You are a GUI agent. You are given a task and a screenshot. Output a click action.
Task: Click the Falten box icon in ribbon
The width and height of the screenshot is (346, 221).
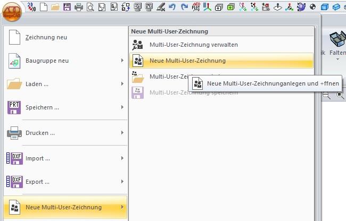click(x=337, y=40)
